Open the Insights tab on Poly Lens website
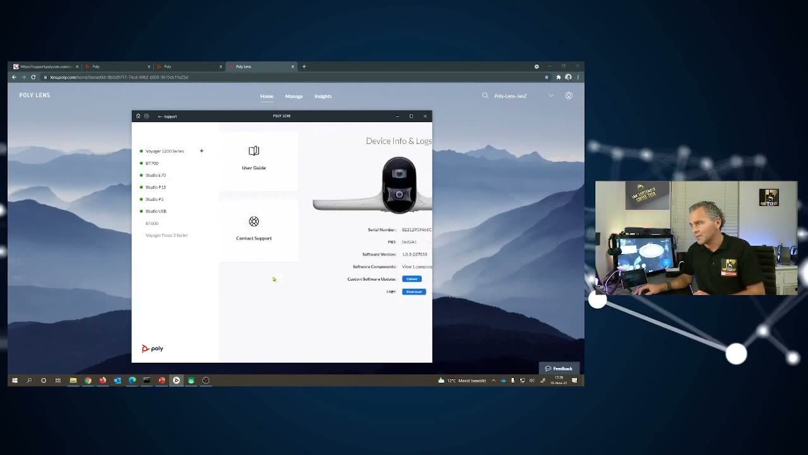This screenshot has width=808, height=455. (323, 96)
